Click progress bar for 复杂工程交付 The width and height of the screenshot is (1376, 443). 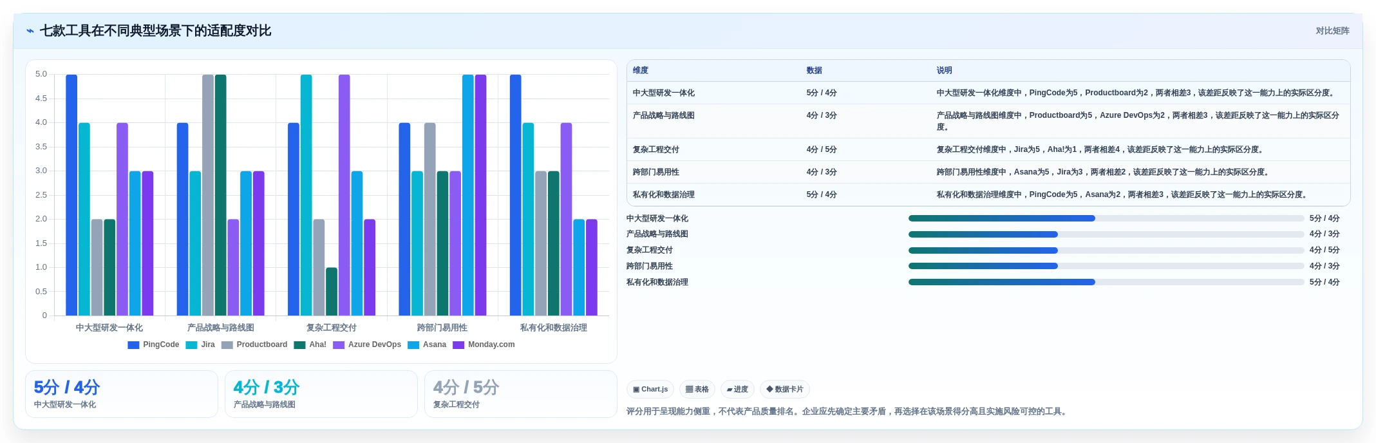pos(1106,250)
